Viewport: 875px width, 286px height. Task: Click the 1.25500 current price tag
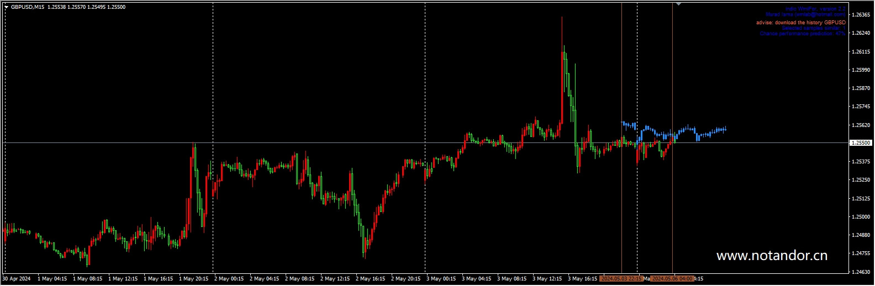[x=860, y=143]
